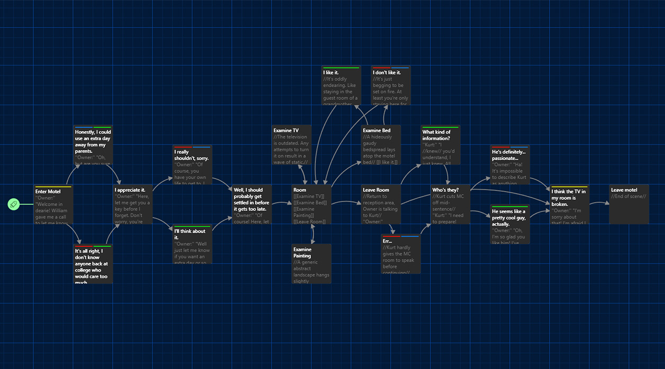The height and width of the screenshot is (369, 665).
Task: Click the Leave Room passage node
Action: pos(381,204)
